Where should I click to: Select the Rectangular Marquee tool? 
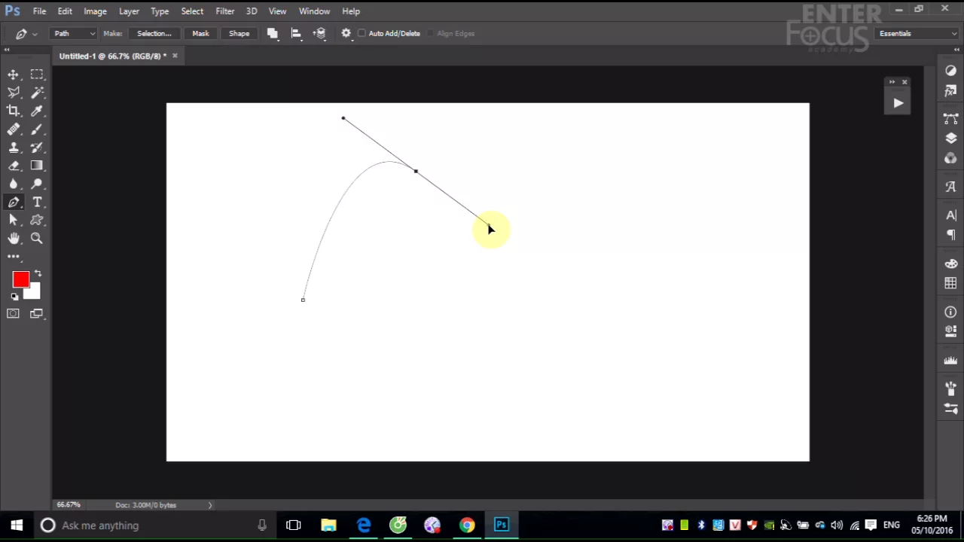pyautogui.click(x=37, y=75)
